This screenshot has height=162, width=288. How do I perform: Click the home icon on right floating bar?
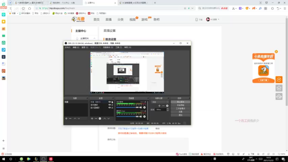click(x=279, y=88)
